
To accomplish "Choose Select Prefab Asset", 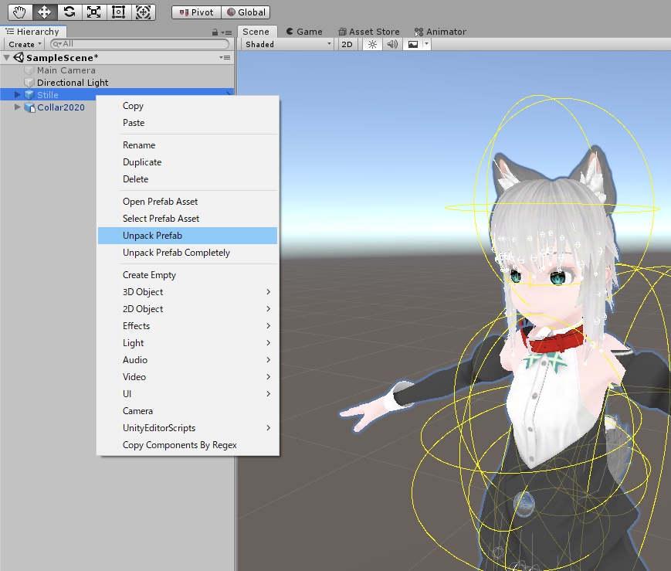I will click(188, 219).
